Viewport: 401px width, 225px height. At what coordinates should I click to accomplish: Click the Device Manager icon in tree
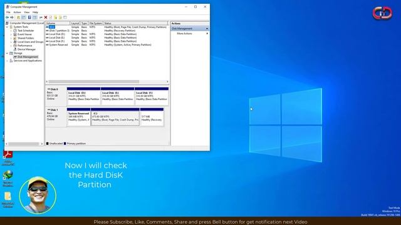pyautogui.click(x=15, y=49)
